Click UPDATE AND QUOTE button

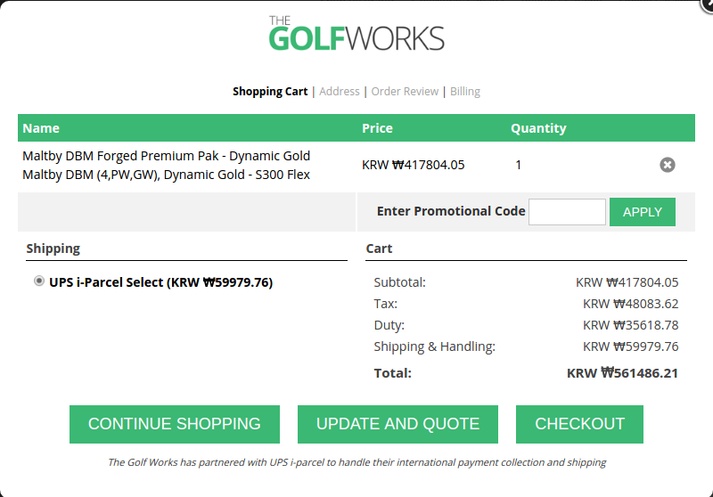[397, 424]
